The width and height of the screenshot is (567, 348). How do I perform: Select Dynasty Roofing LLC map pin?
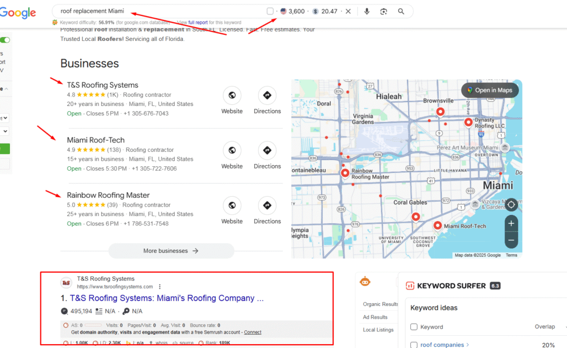pos(468,122)
